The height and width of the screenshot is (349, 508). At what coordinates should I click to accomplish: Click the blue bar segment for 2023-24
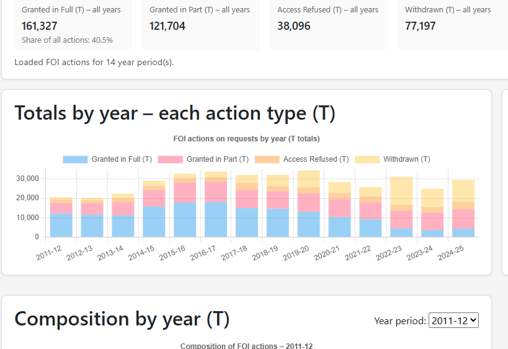[x=432, y=234]
